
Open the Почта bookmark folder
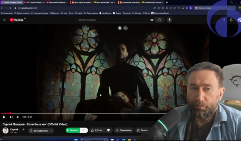(146, 13)
